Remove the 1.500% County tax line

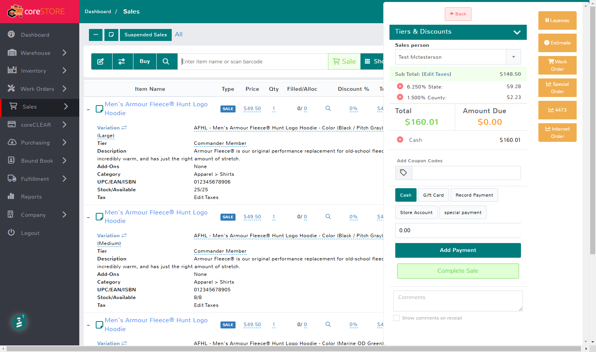pos(400,97)
